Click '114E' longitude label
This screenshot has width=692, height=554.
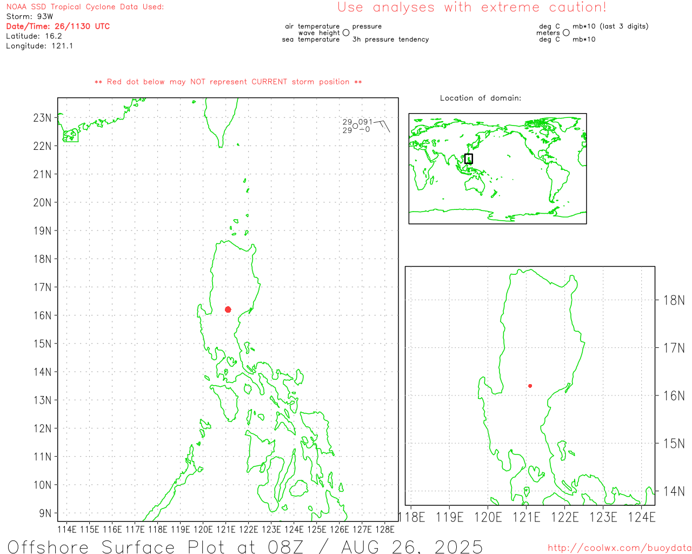point(66,529)
